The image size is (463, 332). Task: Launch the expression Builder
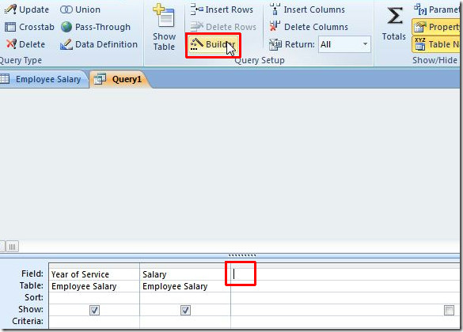coord(213,44)
